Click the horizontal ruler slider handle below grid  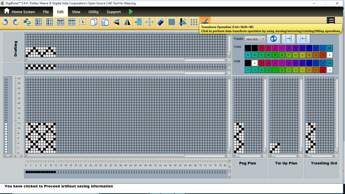click(56, 160)
